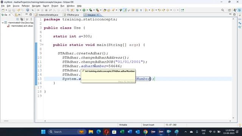This screenshot has height=136, width=242.
Task: Click the Previous Annotation icon
Action: click(153, 10)
